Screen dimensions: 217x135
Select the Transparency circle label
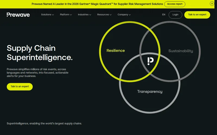point(150,92)
